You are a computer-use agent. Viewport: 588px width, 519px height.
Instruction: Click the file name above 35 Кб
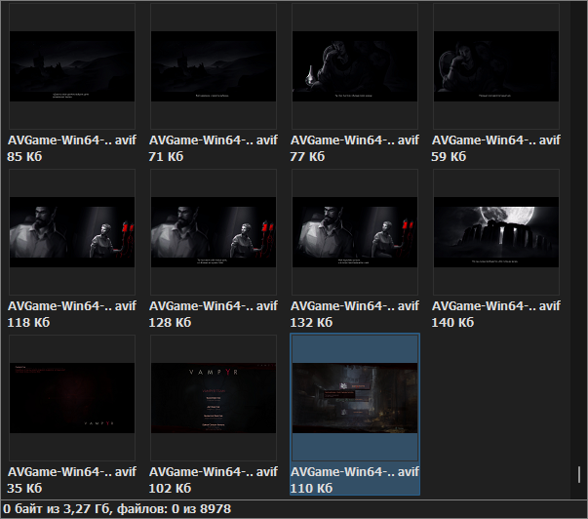pos(72,472)
